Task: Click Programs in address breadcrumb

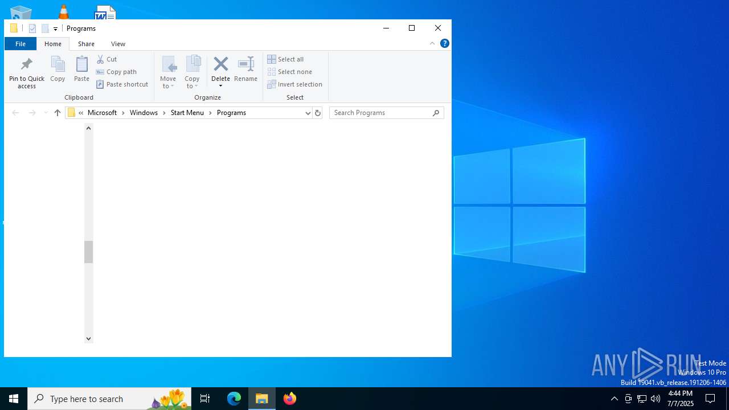Action: pyautogui.click(x=231, y=113)
